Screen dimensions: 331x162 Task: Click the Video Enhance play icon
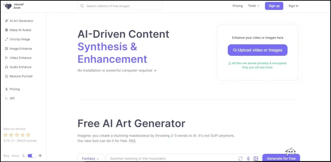pos(6,58)
